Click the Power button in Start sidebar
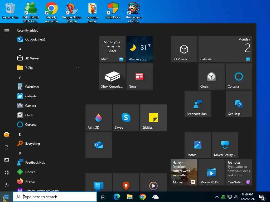 [x=7, y=185]
